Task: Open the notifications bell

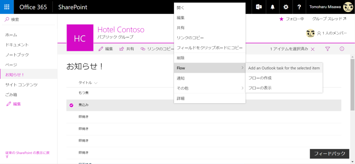Action: [272, 7]
